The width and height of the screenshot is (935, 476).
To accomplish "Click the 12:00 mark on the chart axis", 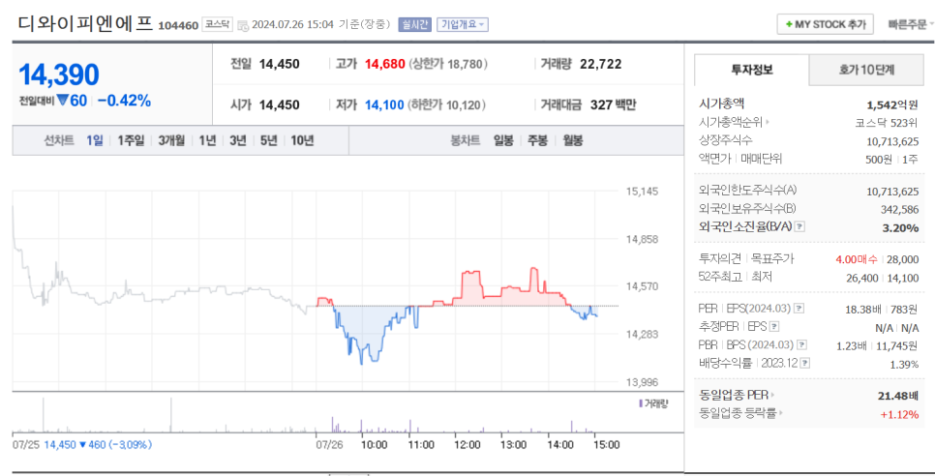I will click(x=467, y=444).
